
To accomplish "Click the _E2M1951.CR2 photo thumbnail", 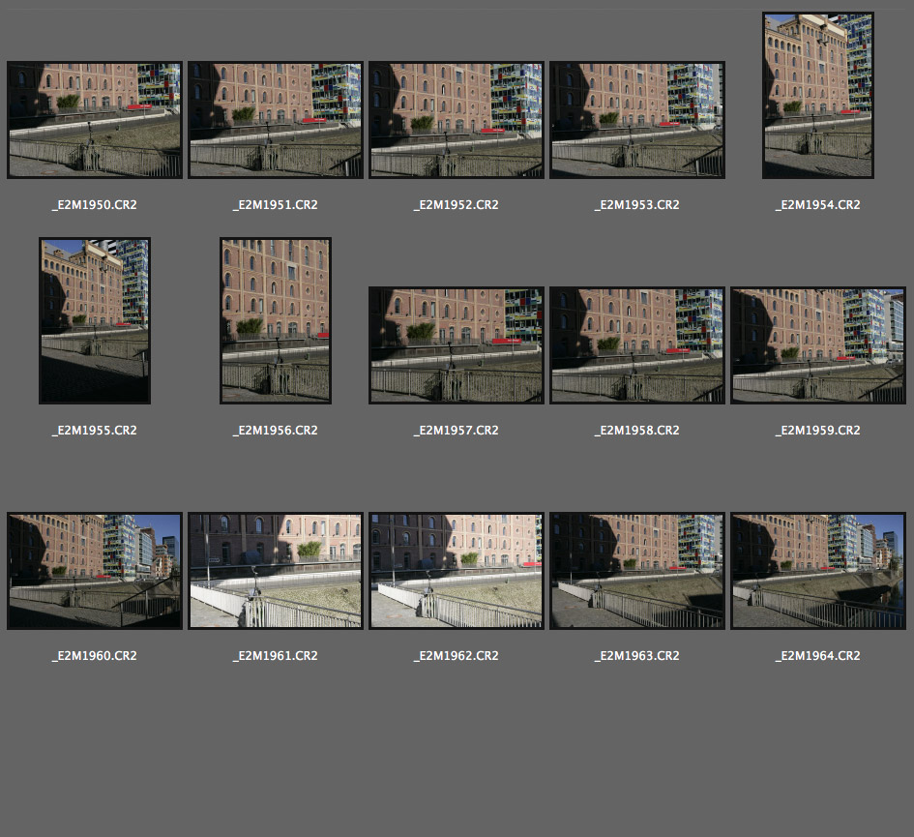I will coord(275,120).
